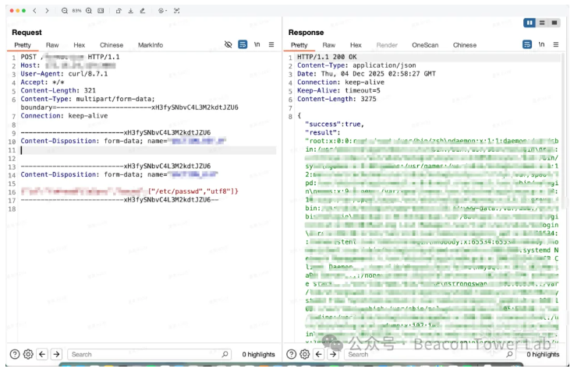Open Request search settings gear

point(28,354)
